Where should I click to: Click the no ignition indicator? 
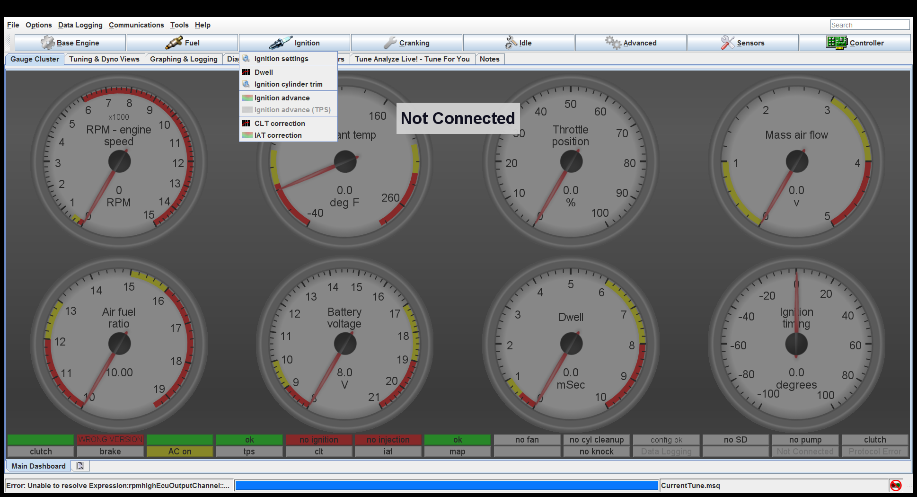[x=319, y=439]
